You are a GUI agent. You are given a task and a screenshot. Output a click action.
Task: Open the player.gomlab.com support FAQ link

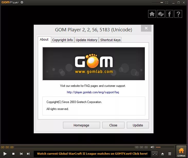pyautogui.click(x=93, y=92)
